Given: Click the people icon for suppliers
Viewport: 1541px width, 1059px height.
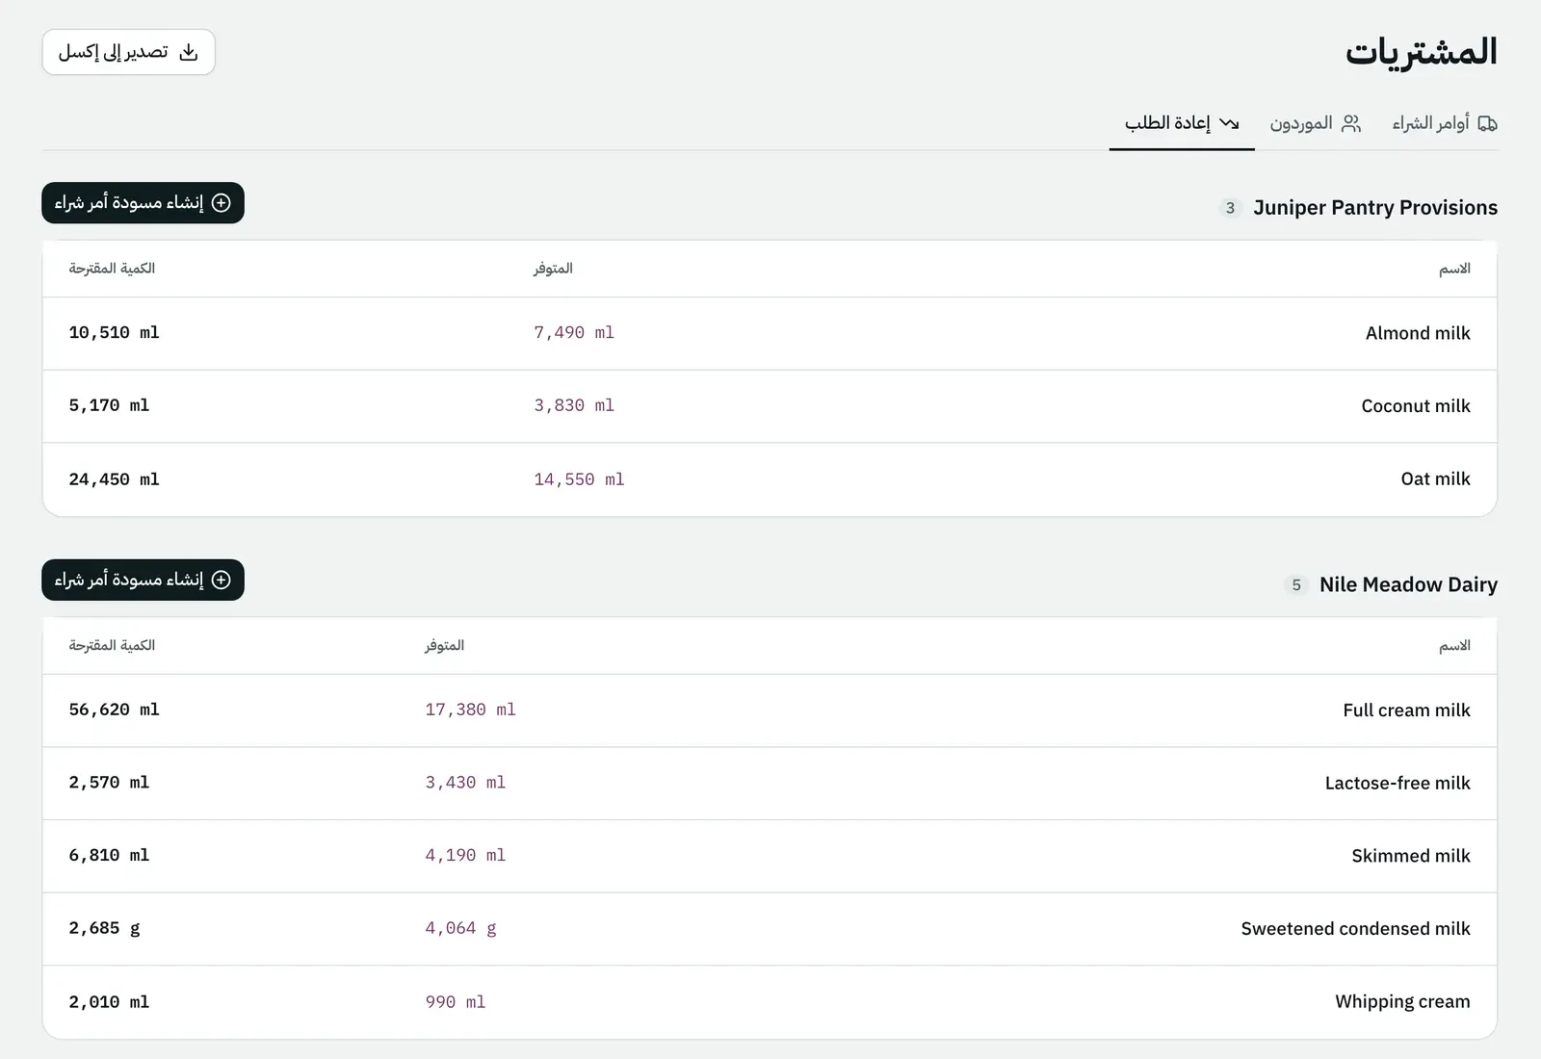Looking at the screenshot, I should [1351, 123].
